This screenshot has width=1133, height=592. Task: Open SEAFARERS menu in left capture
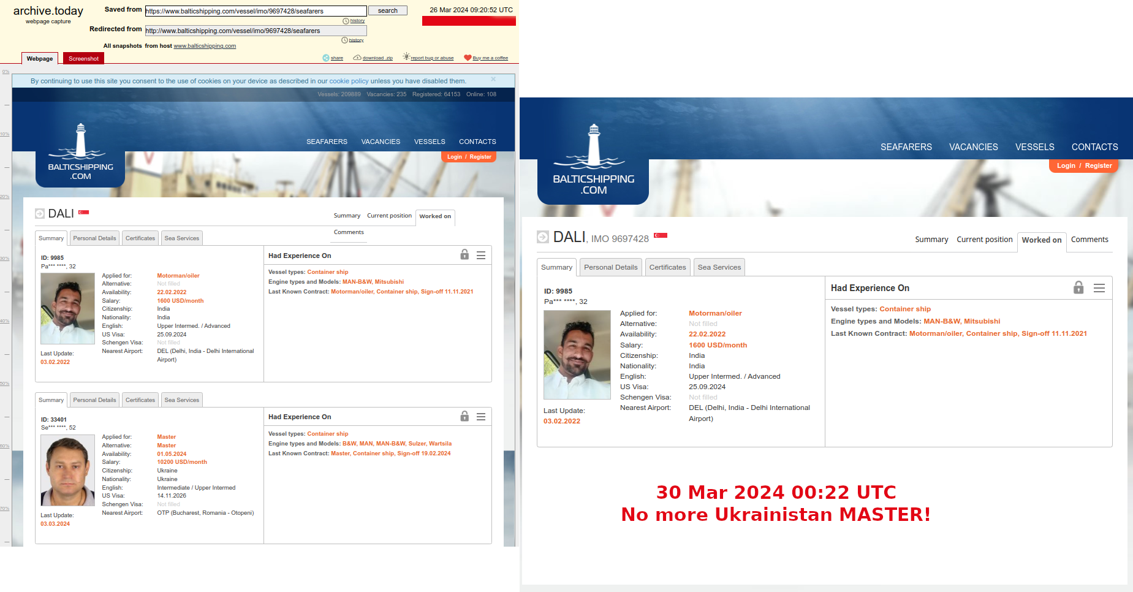(327, 142)
